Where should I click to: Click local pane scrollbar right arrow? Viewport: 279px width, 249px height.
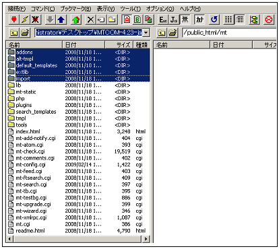tap(146, 239)
